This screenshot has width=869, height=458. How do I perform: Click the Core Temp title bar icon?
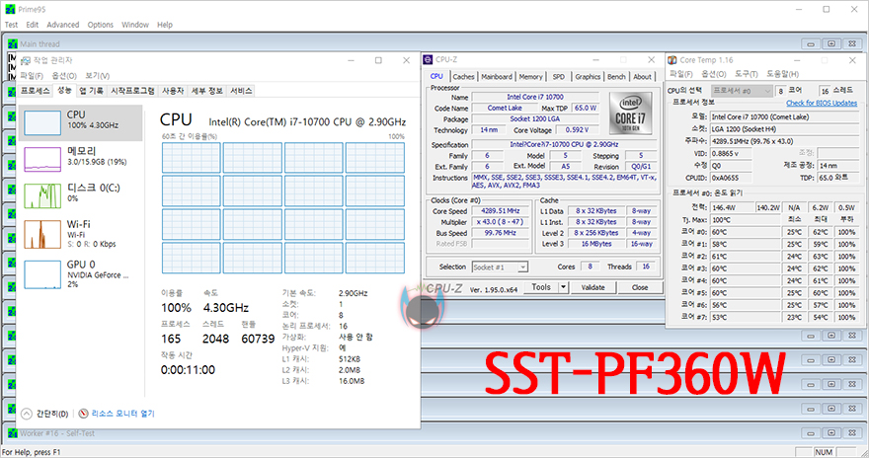(x=672, y=60)
